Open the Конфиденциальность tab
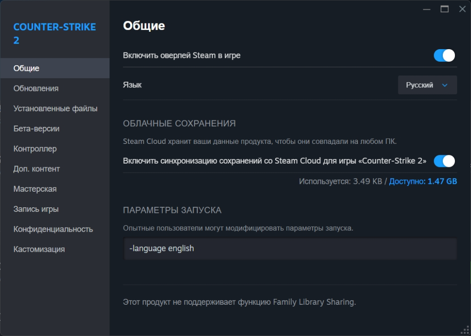 pyautogui.click(x=53, y=229)
